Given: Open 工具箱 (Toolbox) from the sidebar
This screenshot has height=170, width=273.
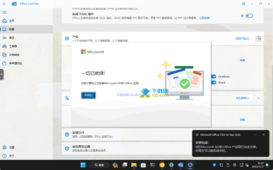Looking at the screenshot, I should click(12, 46).
